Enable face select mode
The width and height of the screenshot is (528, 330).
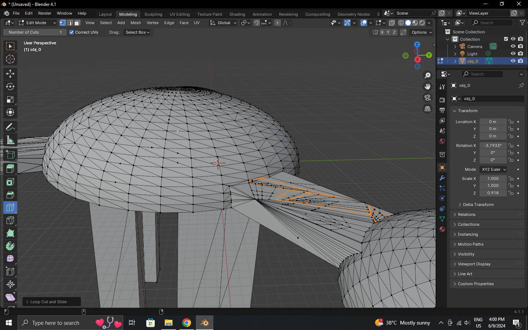click(77, 23)
